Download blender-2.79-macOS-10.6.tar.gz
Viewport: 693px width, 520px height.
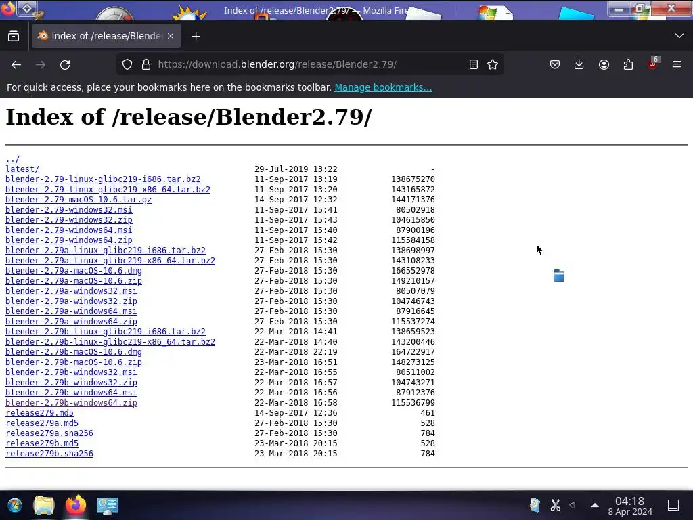click(x=79, y=200)
